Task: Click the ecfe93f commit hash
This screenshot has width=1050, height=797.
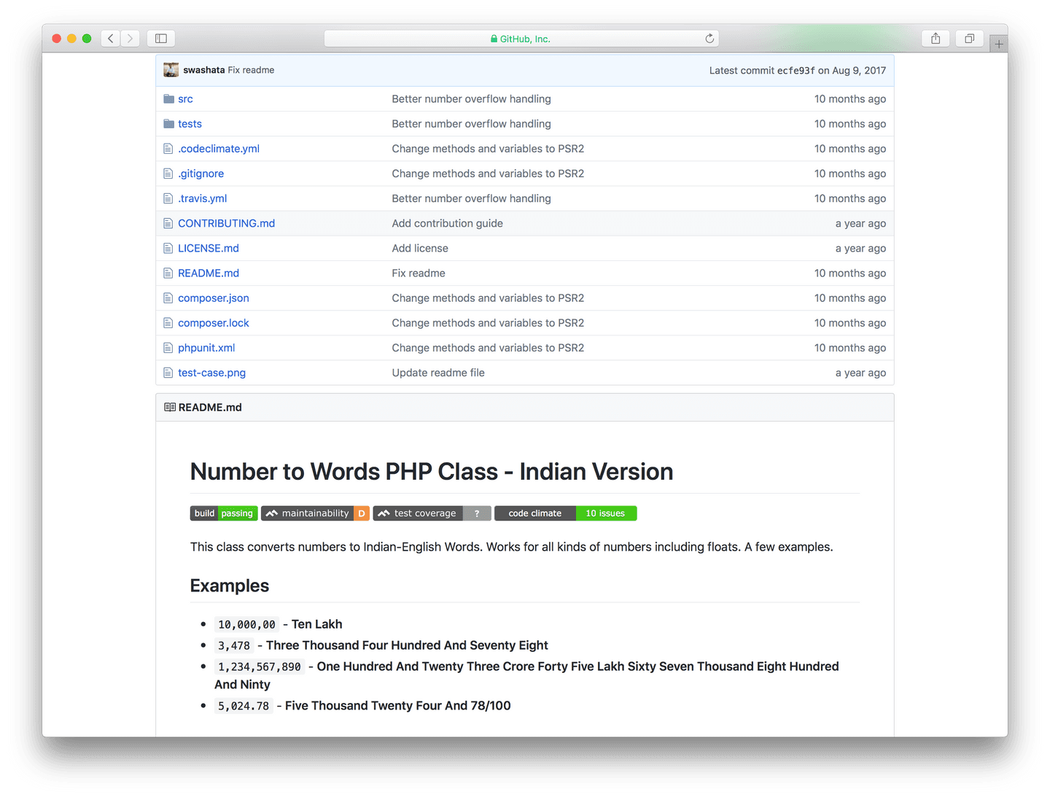Action: click(796, 71)
